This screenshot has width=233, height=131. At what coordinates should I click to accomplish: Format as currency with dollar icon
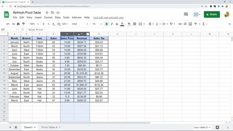click(x=43, y=24)
